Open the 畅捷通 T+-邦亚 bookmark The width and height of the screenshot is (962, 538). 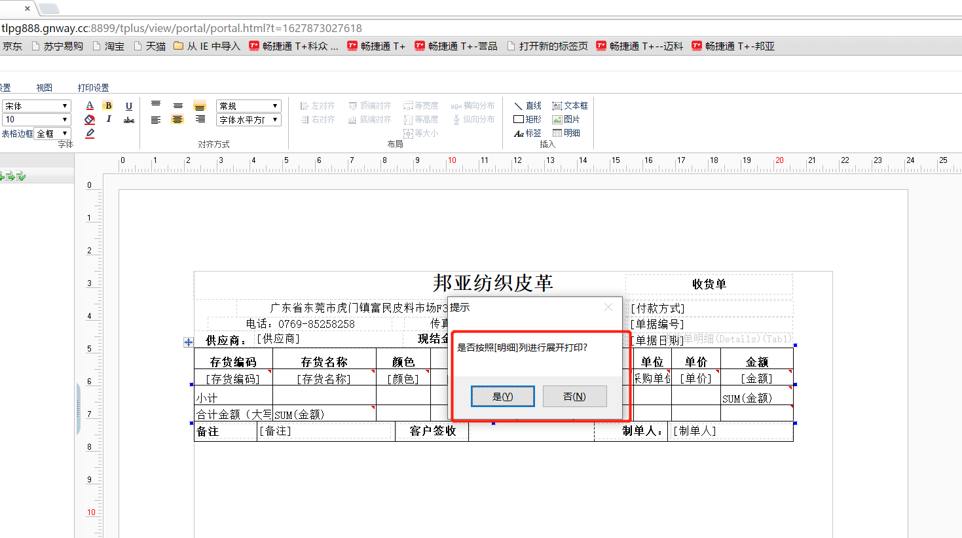(x=733, y=46)
